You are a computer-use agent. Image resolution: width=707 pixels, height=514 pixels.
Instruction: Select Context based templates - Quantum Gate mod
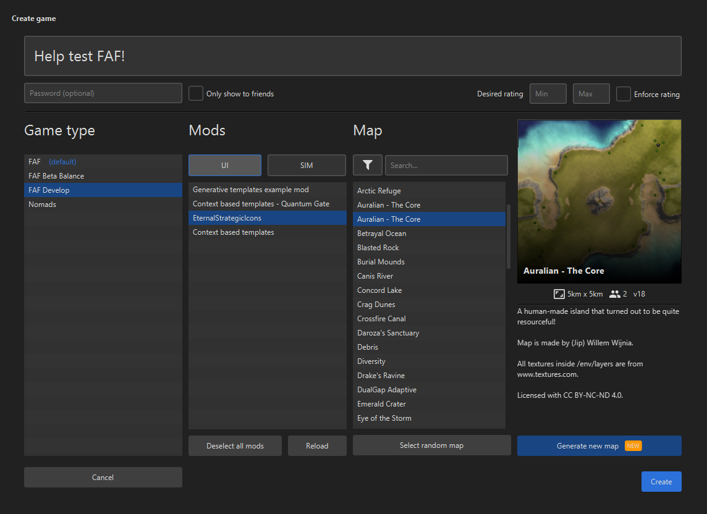(x=268, y=204)
